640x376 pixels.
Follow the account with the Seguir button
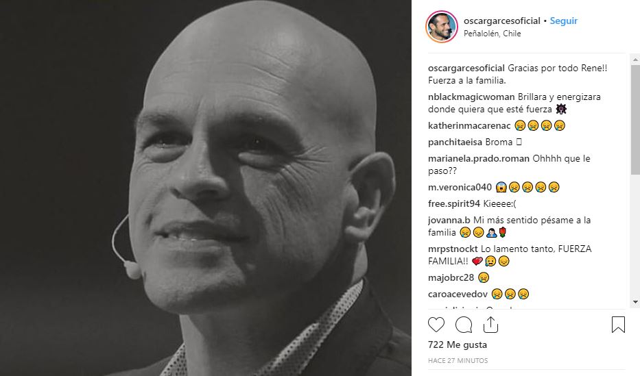(x=564, y=21)
